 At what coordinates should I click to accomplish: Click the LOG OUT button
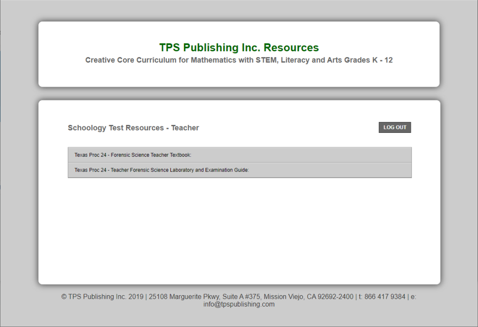pyautogui.click(x=395, y=127)
